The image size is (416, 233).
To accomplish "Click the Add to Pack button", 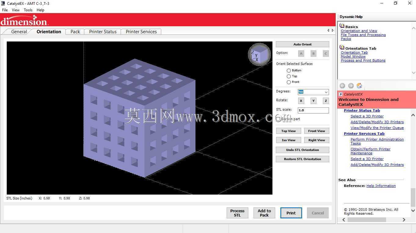I will pos(264,213).
